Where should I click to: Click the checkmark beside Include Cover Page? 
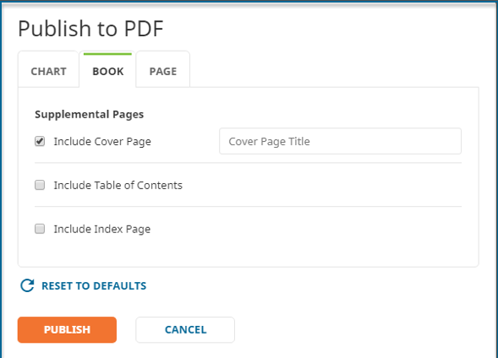(x=40, y=141)
